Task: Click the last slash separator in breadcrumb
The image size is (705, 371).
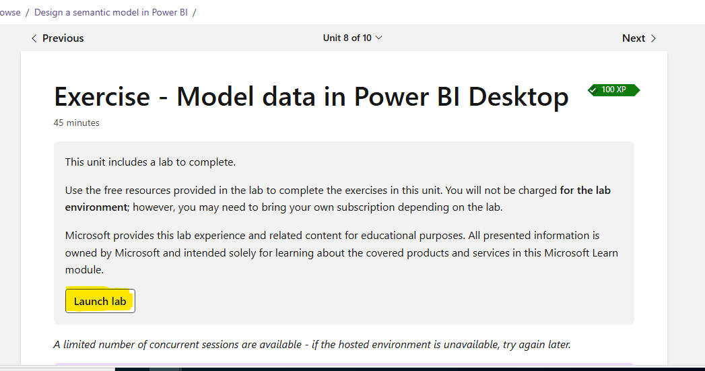Action: tap(194, 12)
